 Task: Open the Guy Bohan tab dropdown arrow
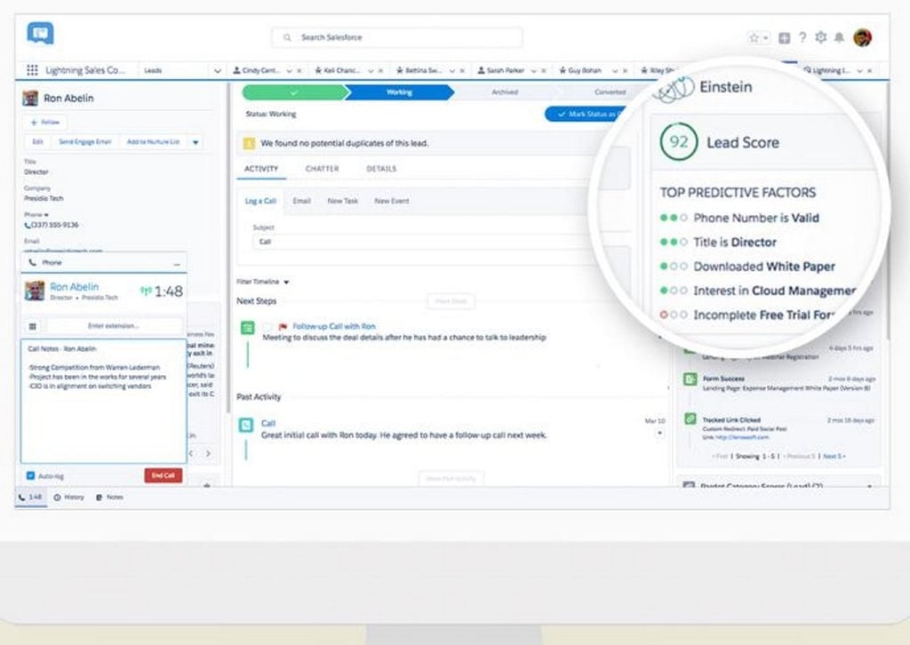point(615,71)
